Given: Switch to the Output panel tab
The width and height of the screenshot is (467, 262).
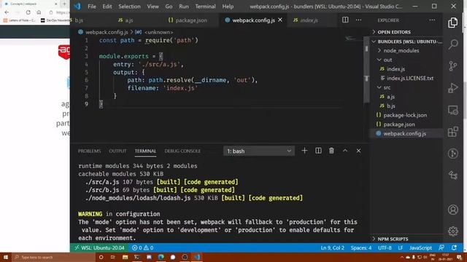Looking at the screenshot, I should pos(117,151).
